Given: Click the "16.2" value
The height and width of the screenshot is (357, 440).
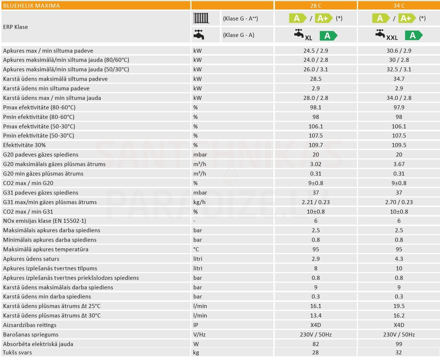Looking at the screenshot, I should (399, 316).
